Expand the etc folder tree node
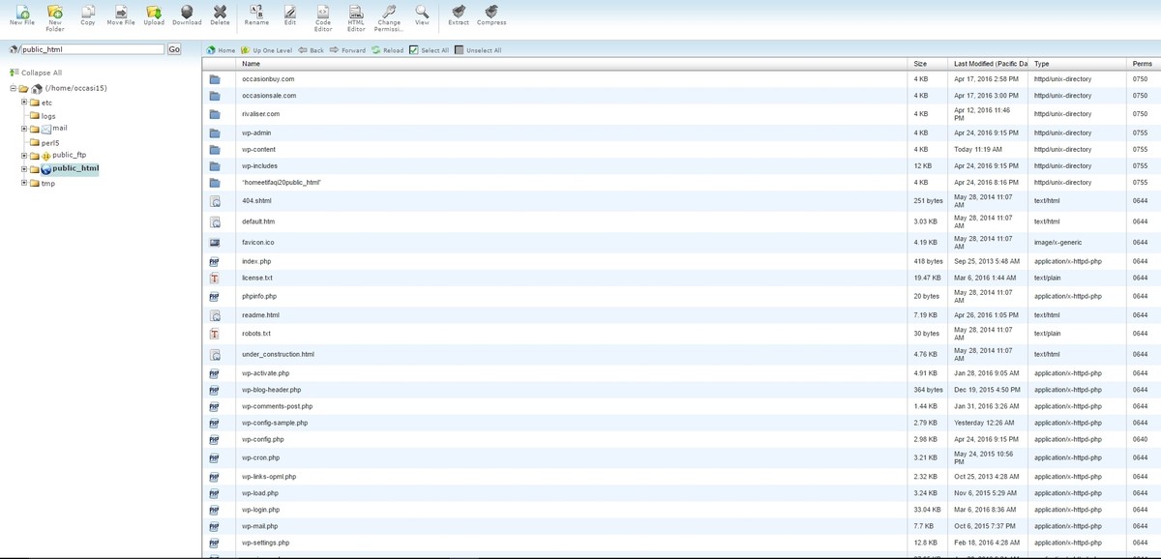This screenshot has width=1161, height=559. pyautogui.click(x=23, y=102)
